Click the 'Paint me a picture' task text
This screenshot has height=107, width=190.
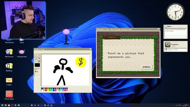click(126, 55)
